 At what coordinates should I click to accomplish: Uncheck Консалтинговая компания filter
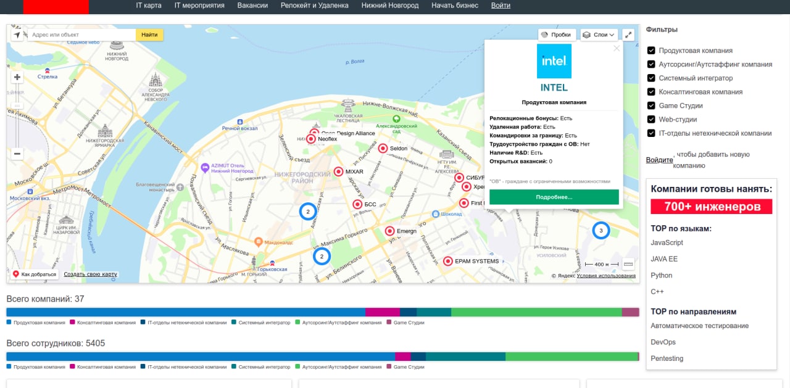[x=651, y=92]
